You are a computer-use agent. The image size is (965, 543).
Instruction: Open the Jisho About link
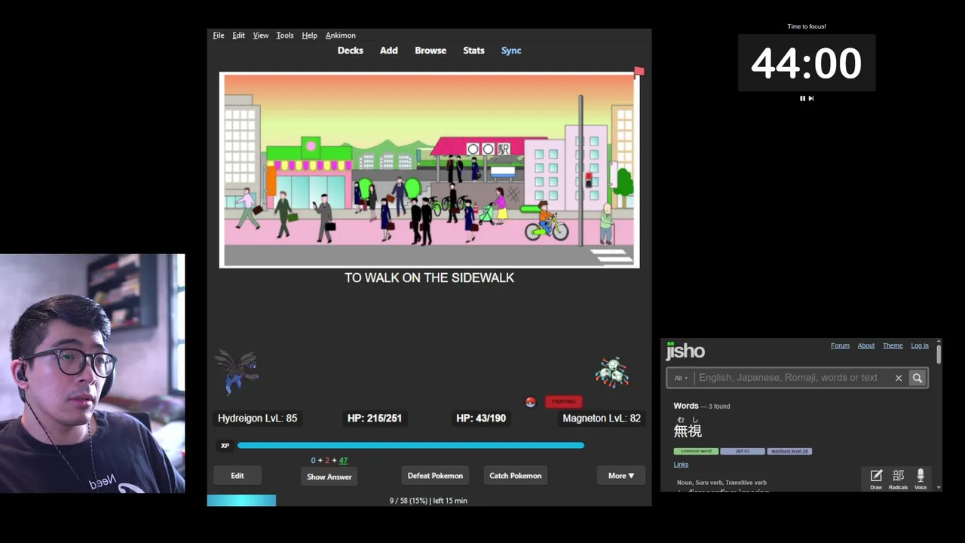click(866, 345)
